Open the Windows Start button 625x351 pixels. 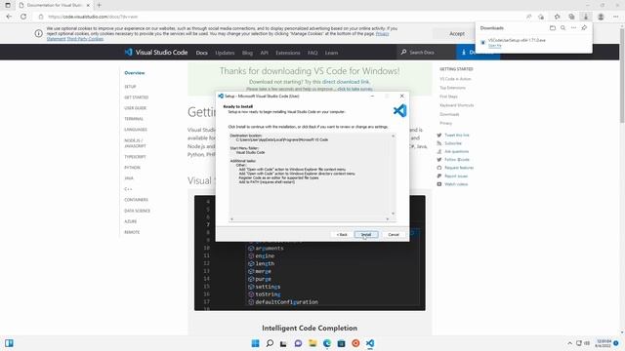click(x=256, y=343)
